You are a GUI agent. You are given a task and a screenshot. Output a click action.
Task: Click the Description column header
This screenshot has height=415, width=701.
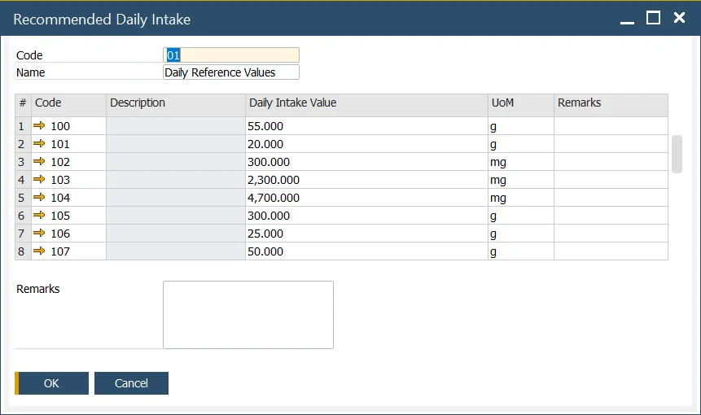pos(175,103)
